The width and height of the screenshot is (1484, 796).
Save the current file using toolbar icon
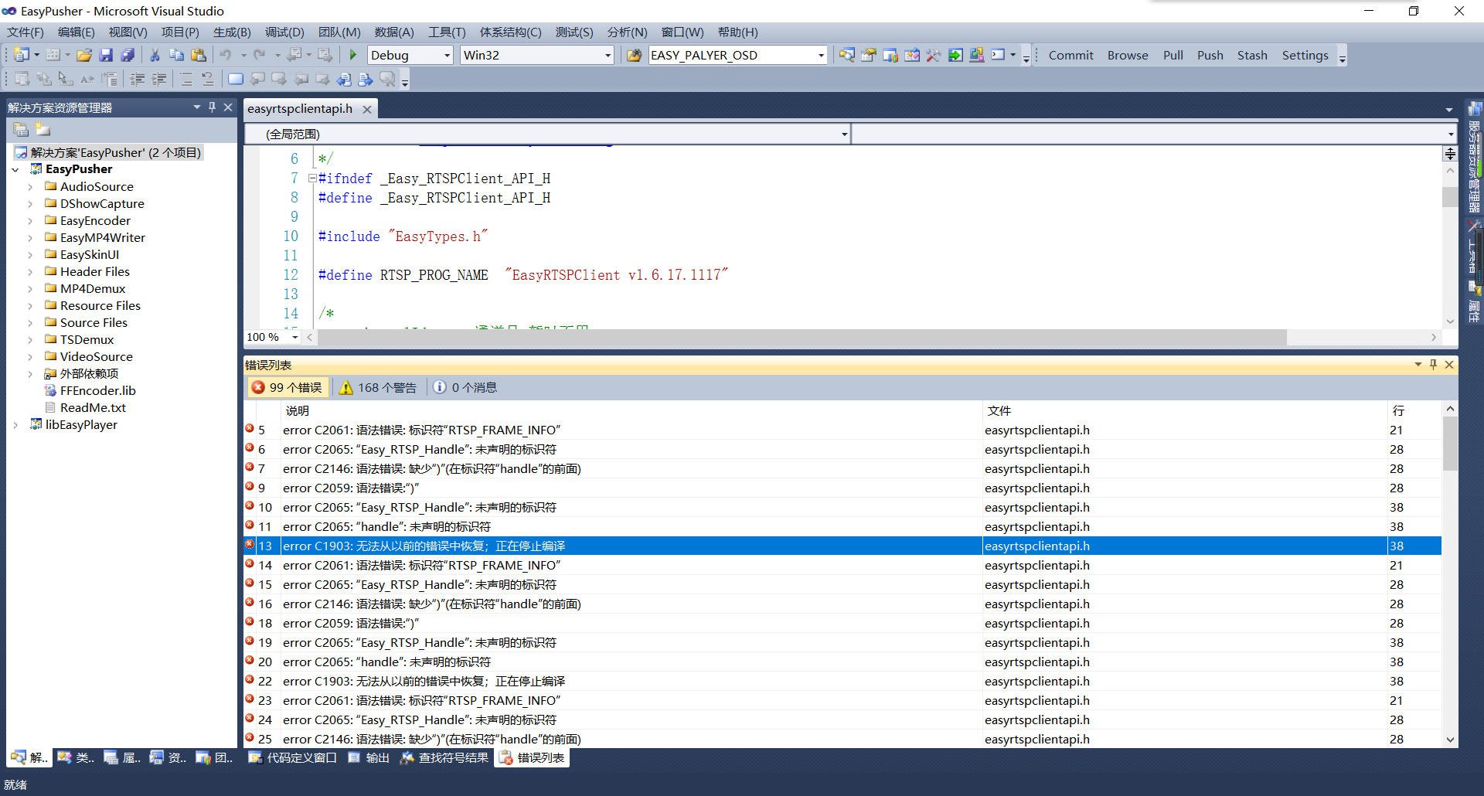106,55
